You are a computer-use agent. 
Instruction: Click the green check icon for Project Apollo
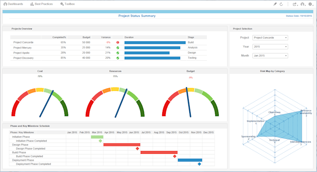[118, 53]
